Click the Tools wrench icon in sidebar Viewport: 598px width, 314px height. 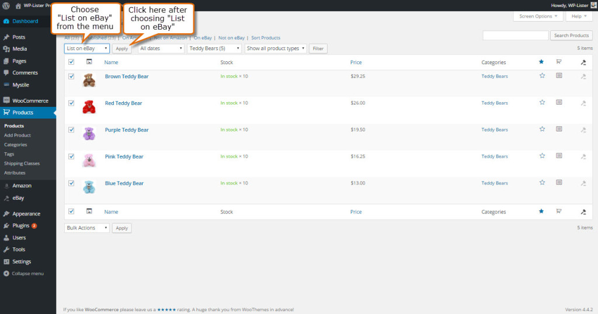(x=6, y=250)
